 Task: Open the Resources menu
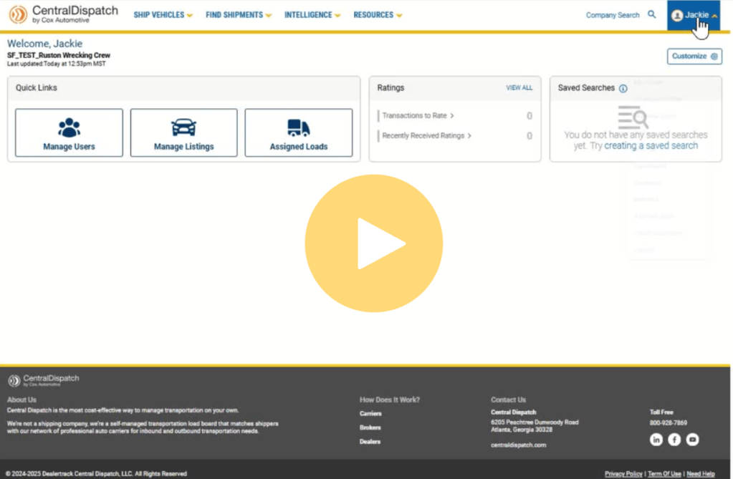(377, 15)
